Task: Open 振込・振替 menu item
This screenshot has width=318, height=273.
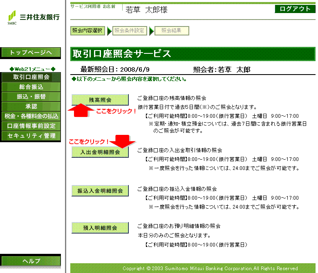Action: pyautogui.click(x=31, y=97)
